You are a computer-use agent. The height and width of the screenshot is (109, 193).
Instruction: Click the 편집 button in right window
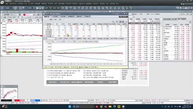click(x=187, y=14)
